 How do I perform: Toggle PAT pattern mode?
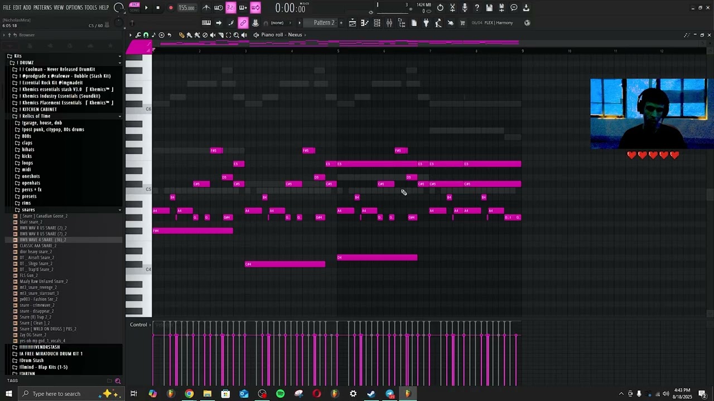coord(134,5)
